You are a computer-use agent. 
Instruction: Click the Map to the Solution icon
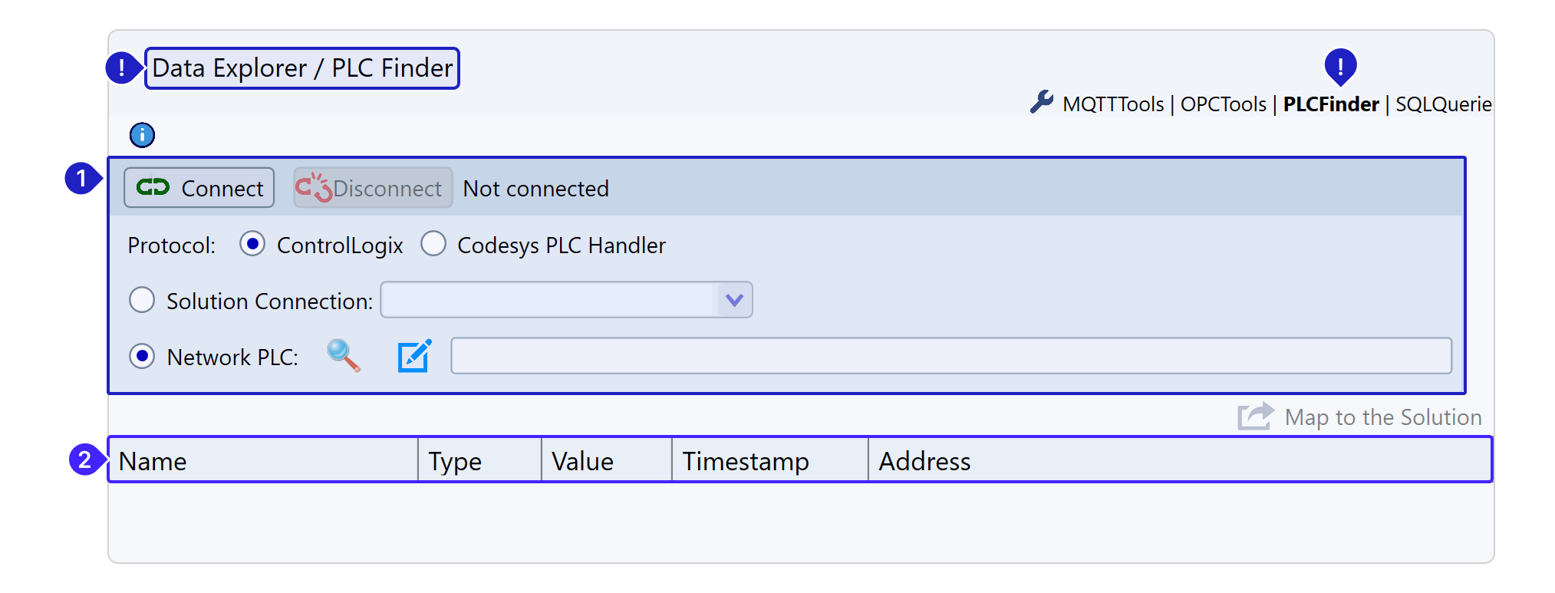tap(1255, 417)
